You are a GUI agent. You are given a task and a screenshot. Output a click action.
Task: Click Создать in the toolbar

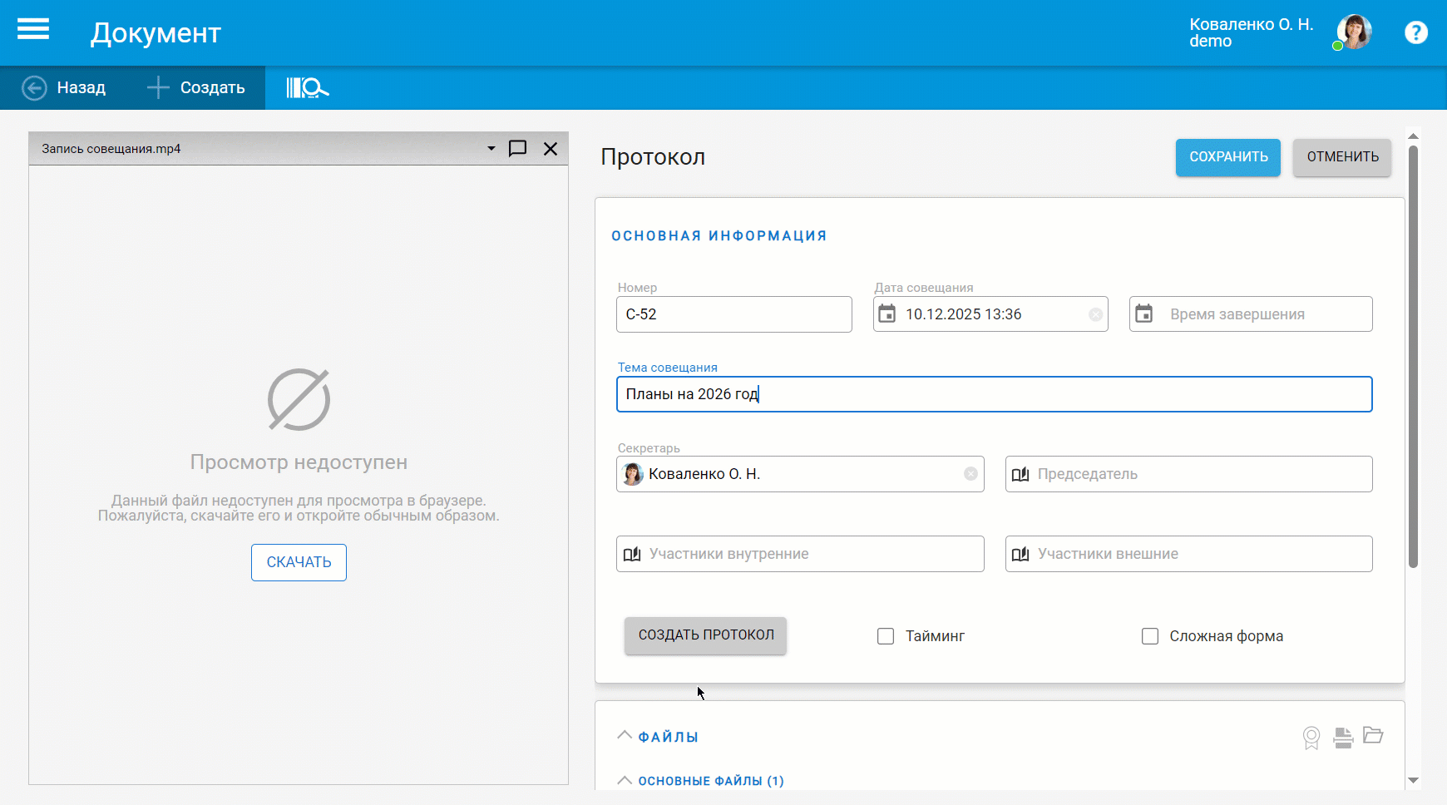pyautogui.click(x=196, y=87)
